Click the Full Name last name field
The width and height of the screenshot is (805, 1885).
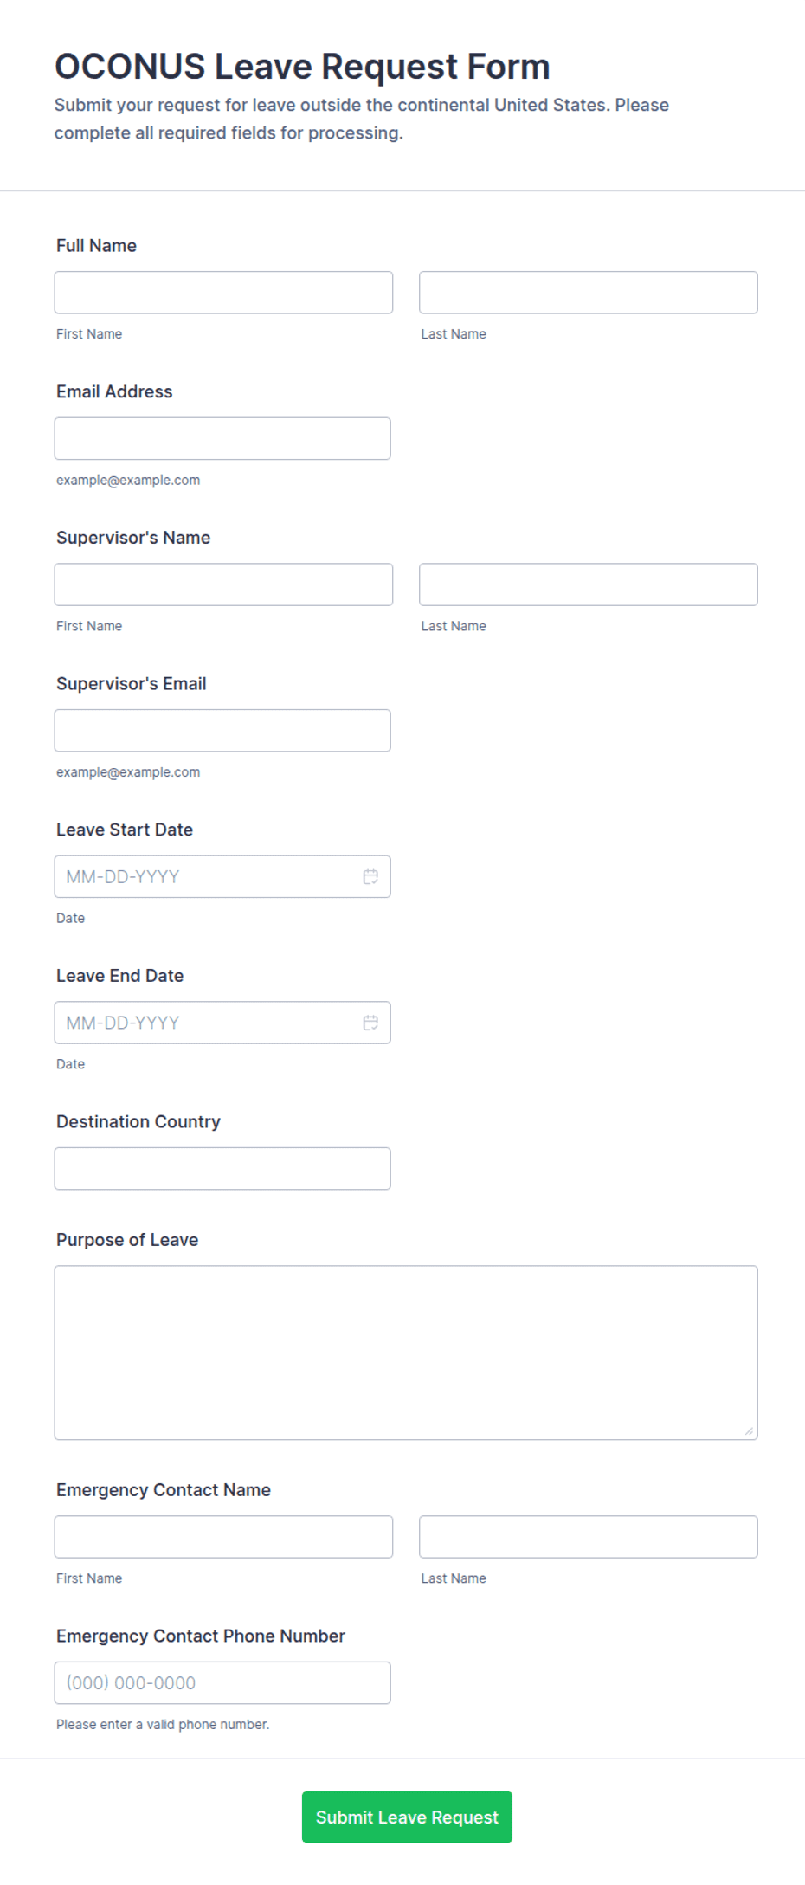(589, 293)
